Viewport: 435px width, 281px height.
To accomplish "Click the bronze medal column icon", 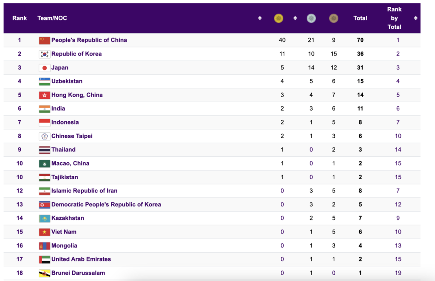I will point(334,18).
